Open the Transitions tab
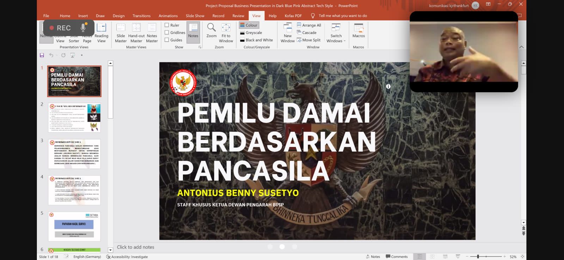Screen dimensions: 564x260 coord(141,16)
